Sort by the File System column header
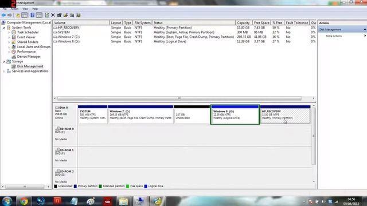This screenshot has height=206, width=367. pos(143,23)
